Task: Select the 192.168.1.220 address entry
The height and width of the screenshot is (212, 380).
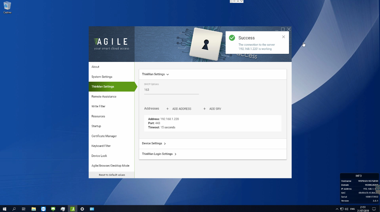Action: coord(213,123)
